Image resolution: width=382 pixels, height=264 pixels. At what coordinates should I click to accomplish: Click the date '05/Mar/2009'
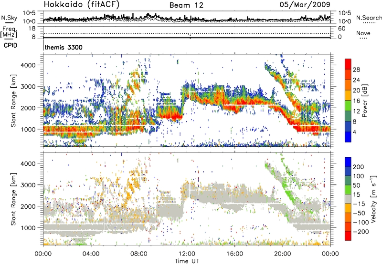tap(305, 4)
